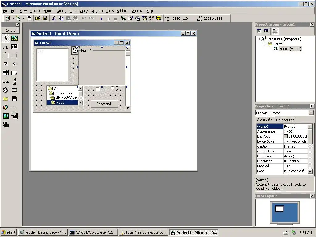316x237 pixels.
Task: Open Data View Window toolbar icon
Action: pyautogui.click(x=159, y=18)
